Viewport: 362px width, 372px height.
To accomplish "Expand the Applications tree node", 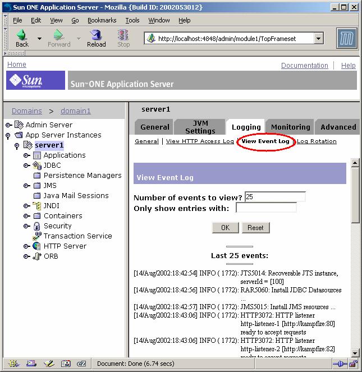I will [27, 155].
